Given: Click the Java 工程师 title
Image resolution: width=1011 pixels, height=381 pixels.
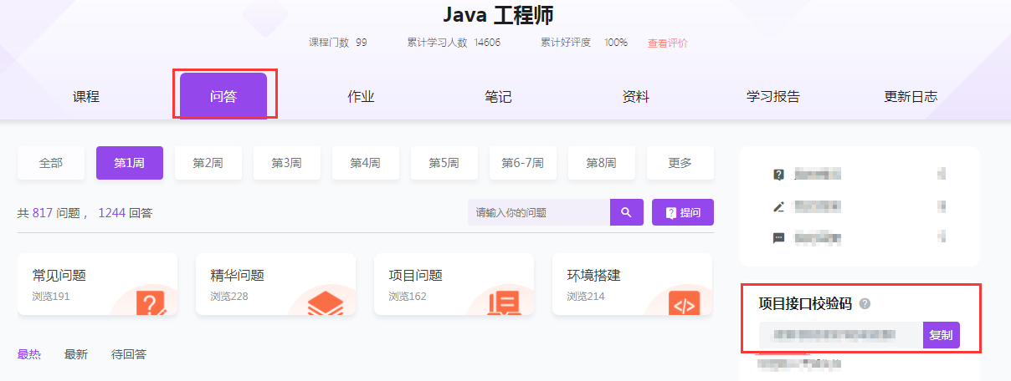Looking at the screenshot, I should point(498,14).
